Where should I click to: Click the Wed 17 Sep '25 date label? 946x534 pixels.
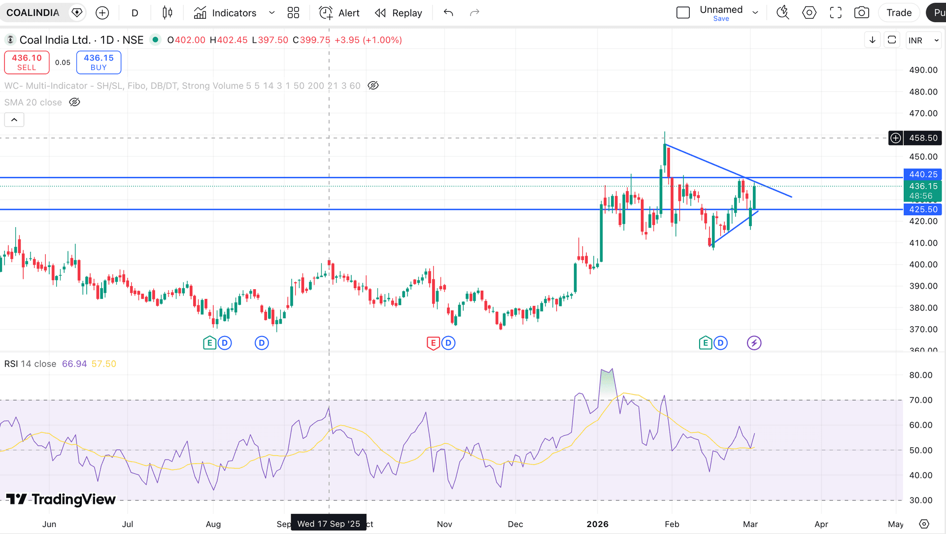pyautogui.click(x=329, y=524)
